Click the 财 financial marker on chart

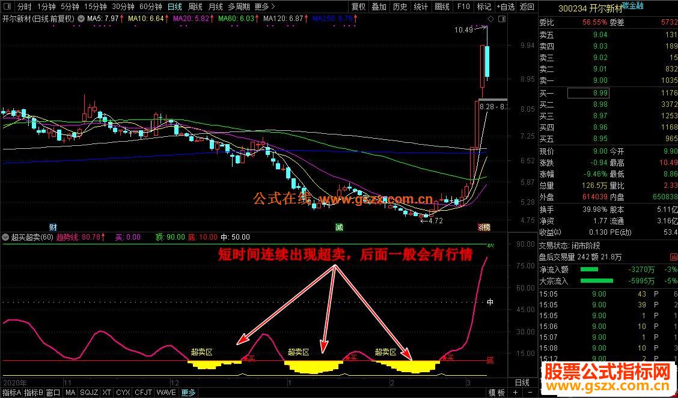tap(53, 227)
